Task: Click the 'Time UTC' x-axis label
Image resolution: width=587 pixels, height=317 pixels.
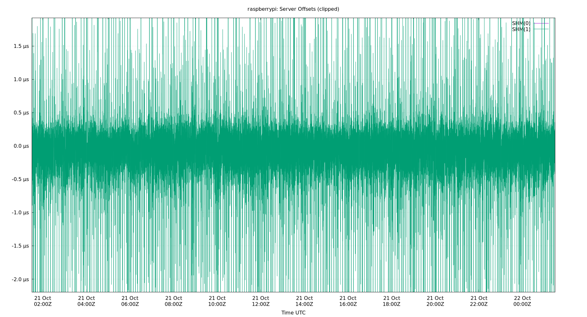Action: [293, 313]
